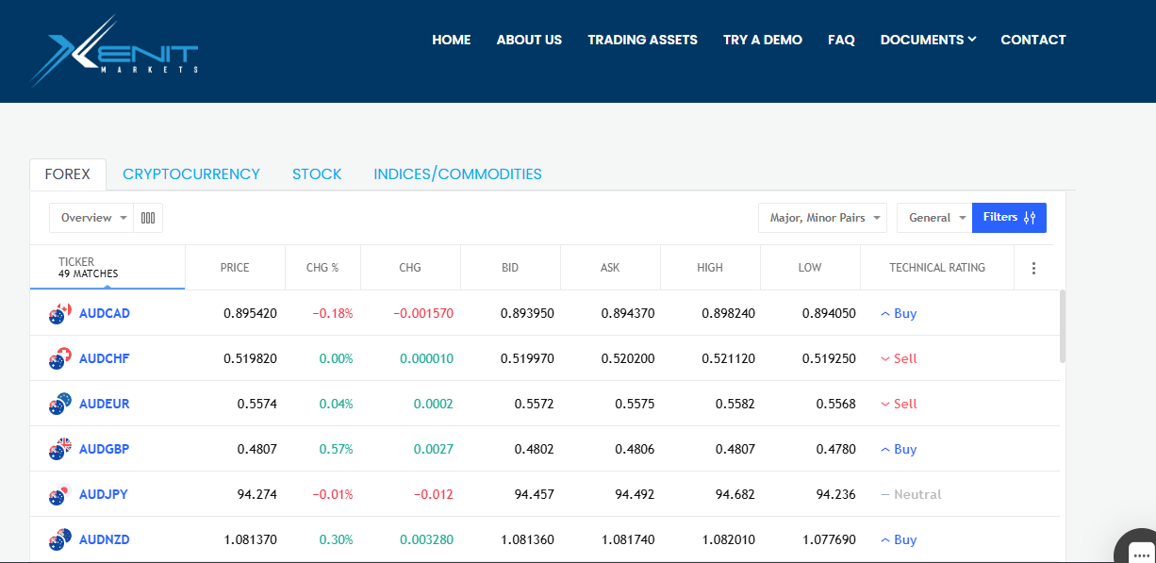1156x563 pixels.
Task: Click AUDJPY price 94.274
Action: click(256, 494)
